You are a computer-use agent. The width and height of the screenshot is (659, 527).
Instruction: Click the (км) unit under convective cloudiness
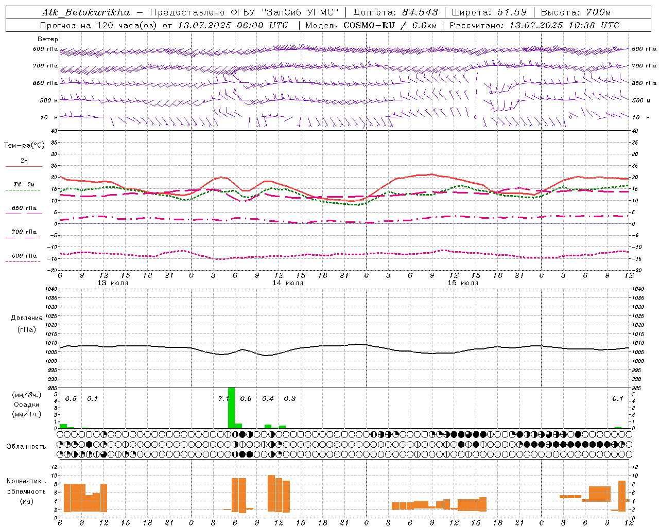[x=26, y=501]
